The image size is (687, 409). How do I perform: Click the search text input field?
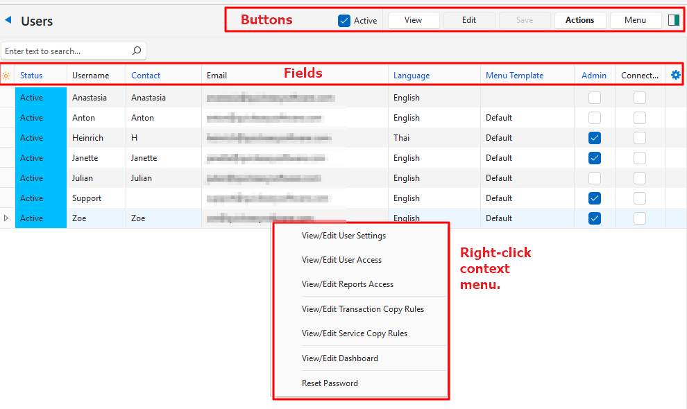coord(66,51)
